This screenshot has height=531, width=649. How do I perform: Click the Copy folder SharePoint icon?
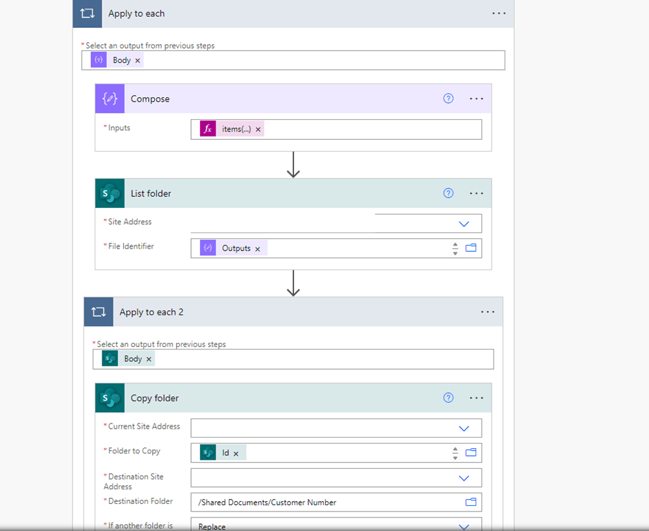[109, 398]
